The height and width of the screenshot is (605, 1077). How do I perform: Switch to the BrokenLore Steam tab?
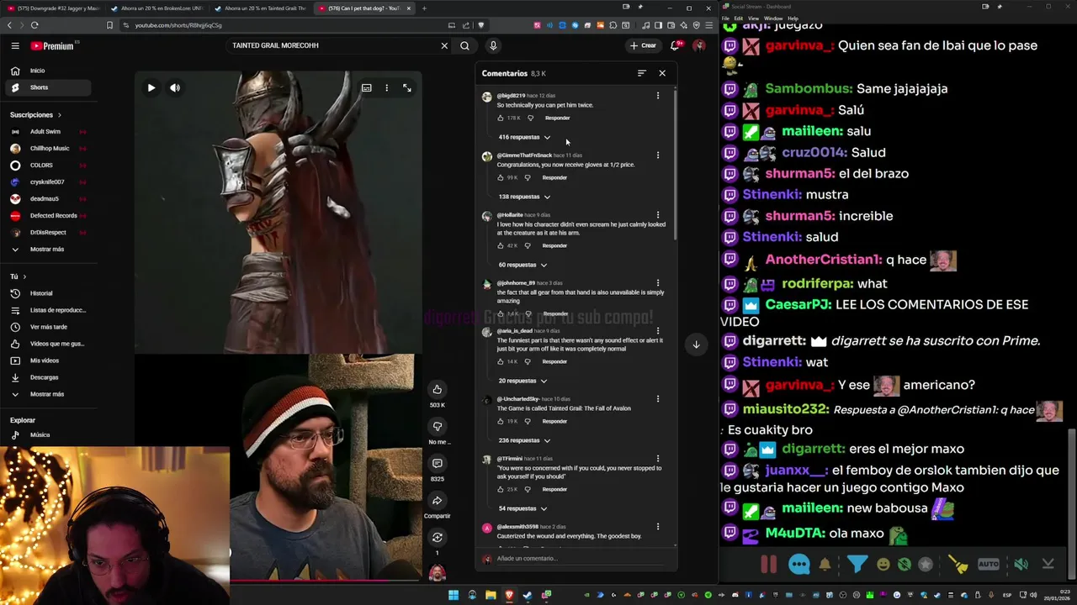157,8
